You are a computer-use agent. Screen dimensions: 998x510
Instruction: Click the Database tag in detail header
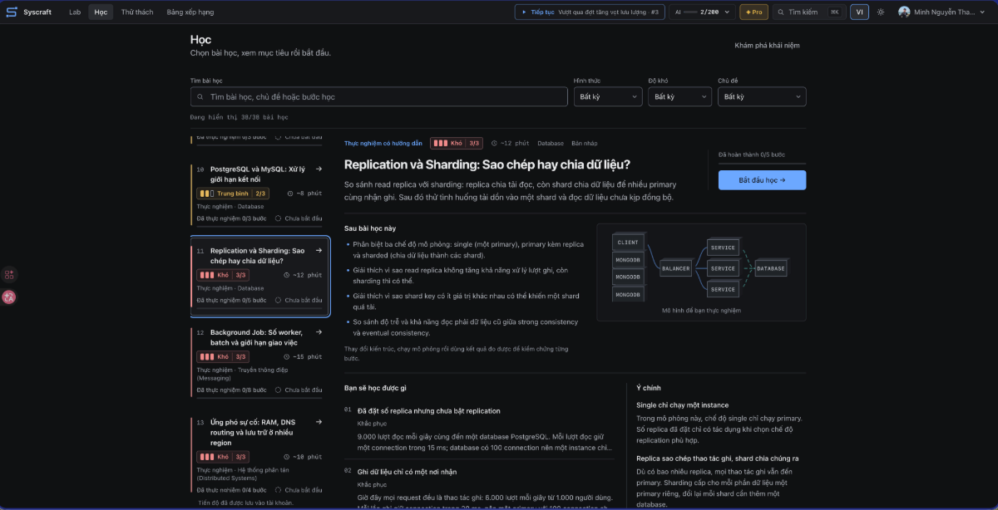(x=551, y=144)
